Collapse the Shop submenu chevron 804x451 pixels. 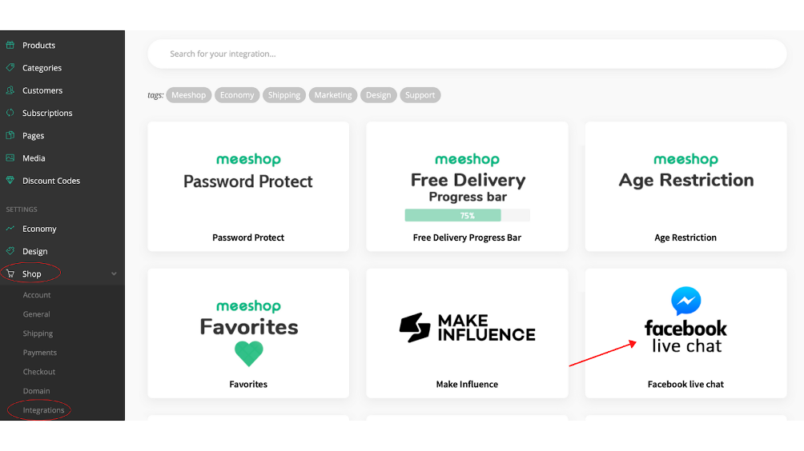tap(114, 273)
